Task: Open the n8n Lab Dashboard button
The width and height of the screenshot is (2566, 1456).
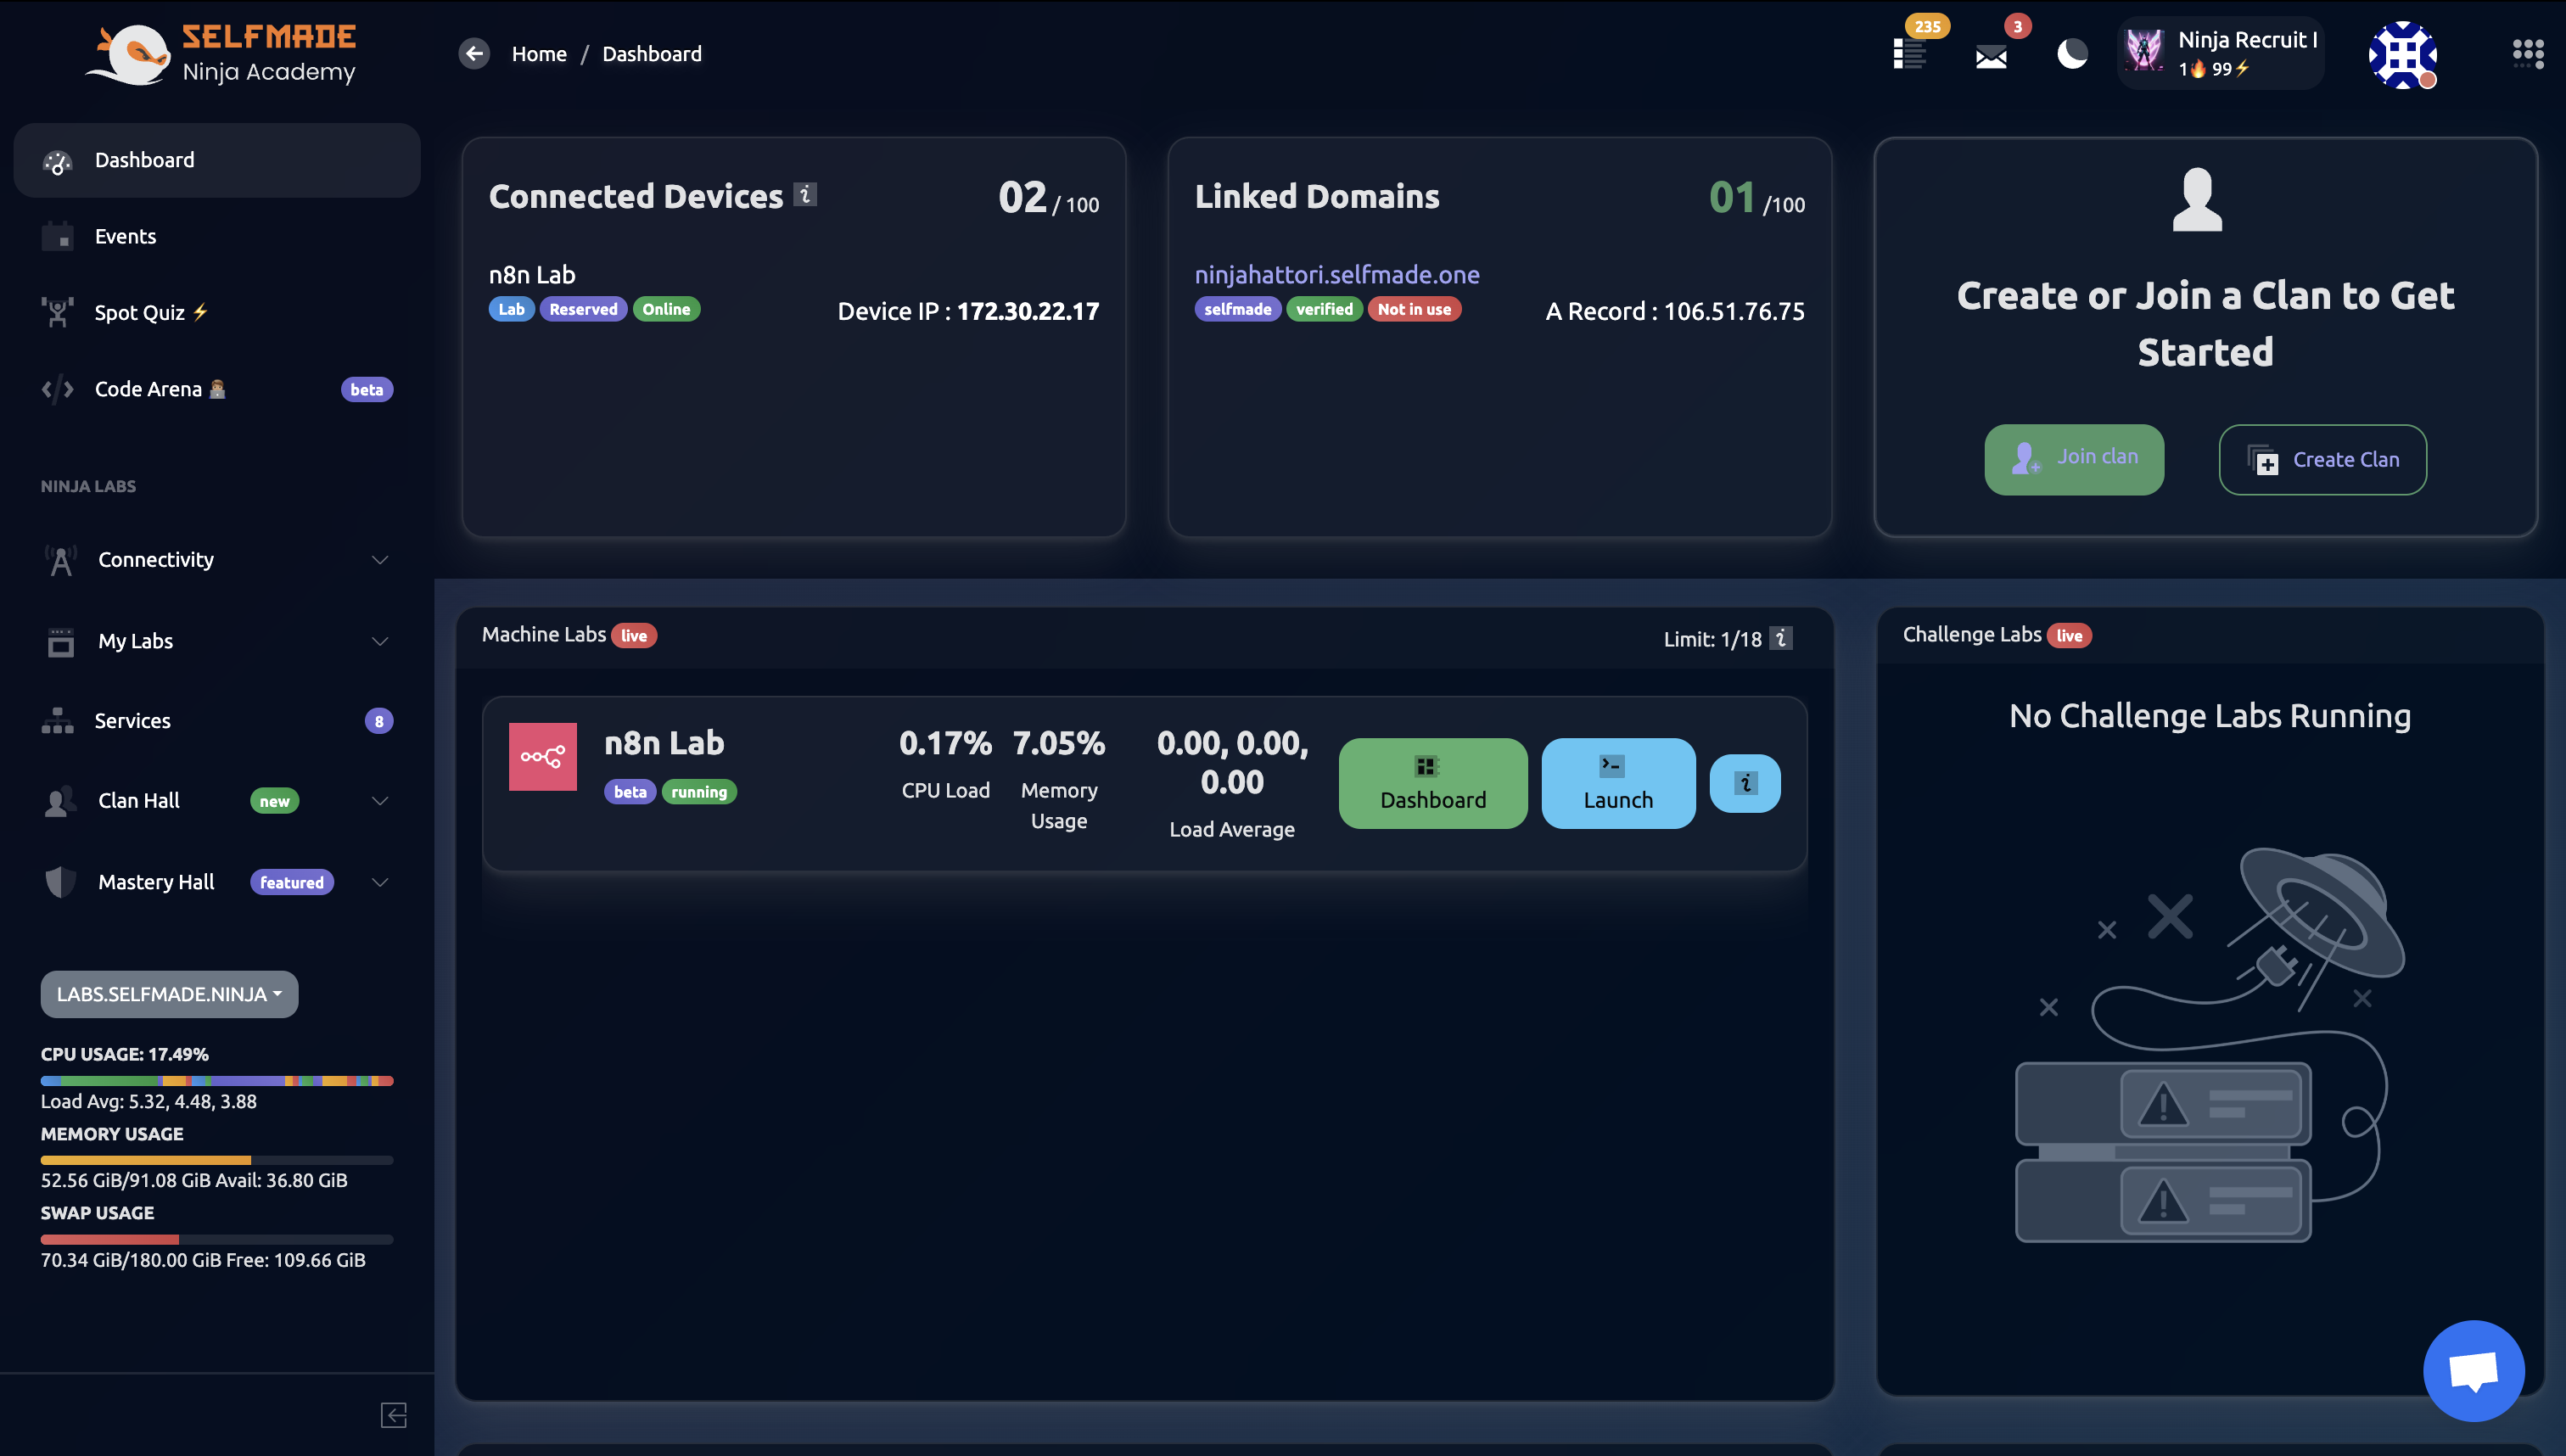Action: [1432, 783]
